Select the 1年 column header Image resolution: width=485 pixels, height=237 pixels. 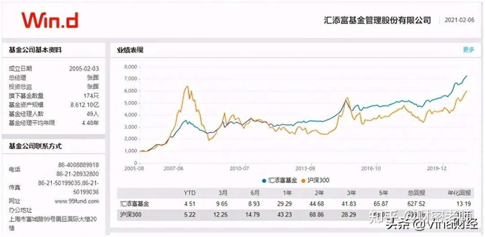[287, 193]
